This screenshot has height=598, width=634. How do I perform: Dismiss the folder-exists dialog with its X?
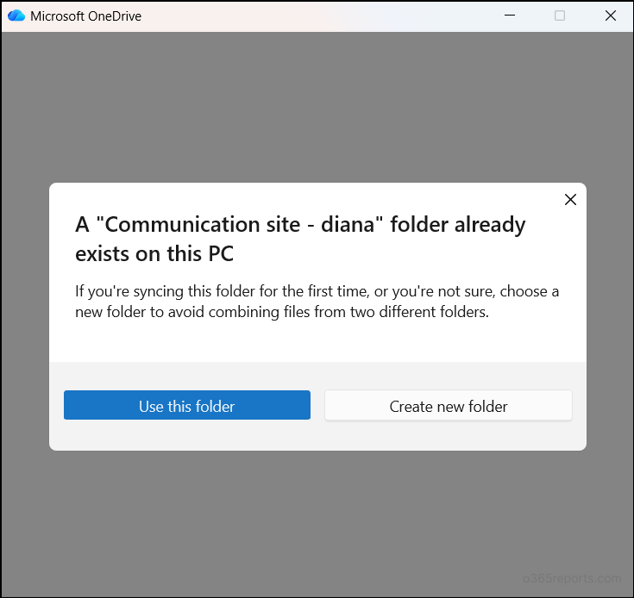click(570, 199)
